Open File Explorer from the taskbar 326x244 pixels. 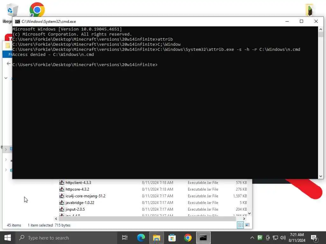(156, 238)
